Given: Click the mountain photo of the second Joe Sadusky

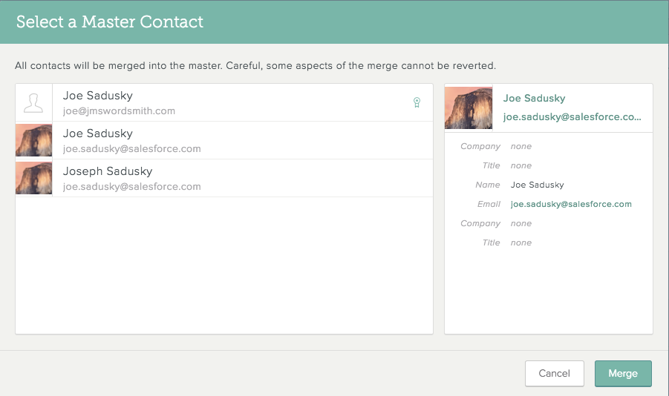Looking at the screenshot, I should (x=33, y=140).
